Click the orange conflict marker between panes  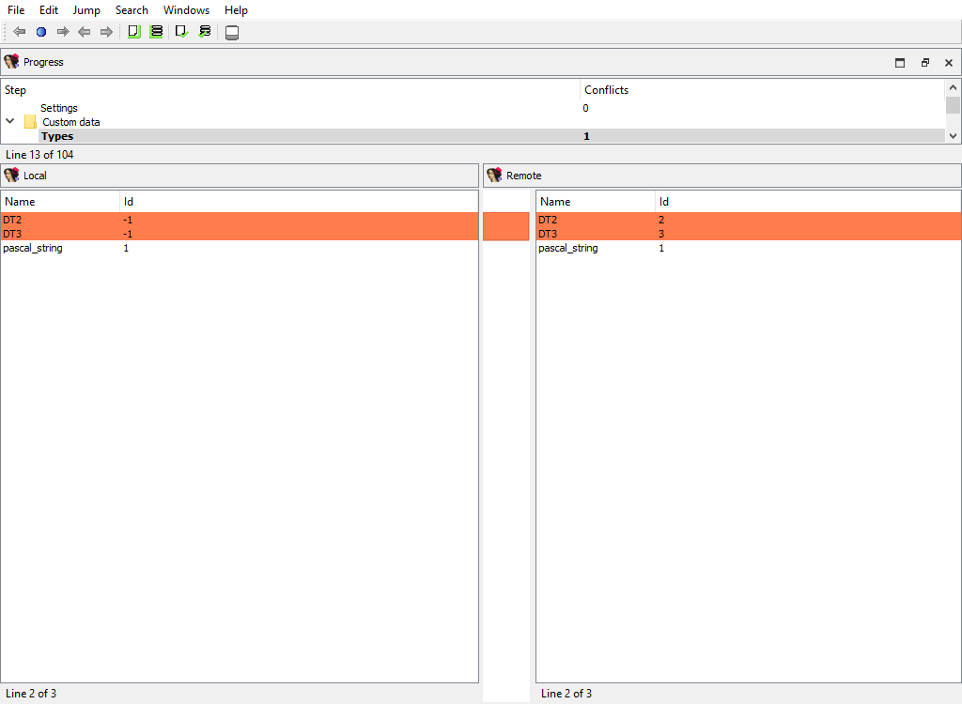click(x=505, y=227)
